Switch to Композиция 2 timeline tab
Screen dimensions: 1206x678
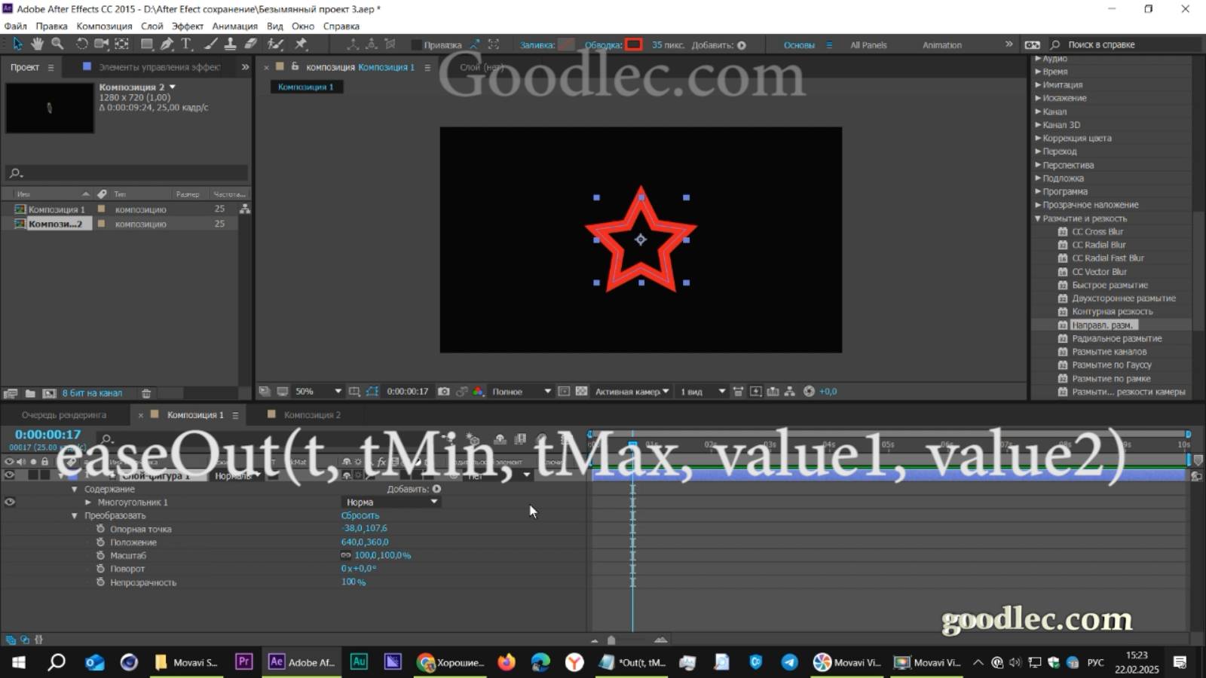click(x=311, y=415)
